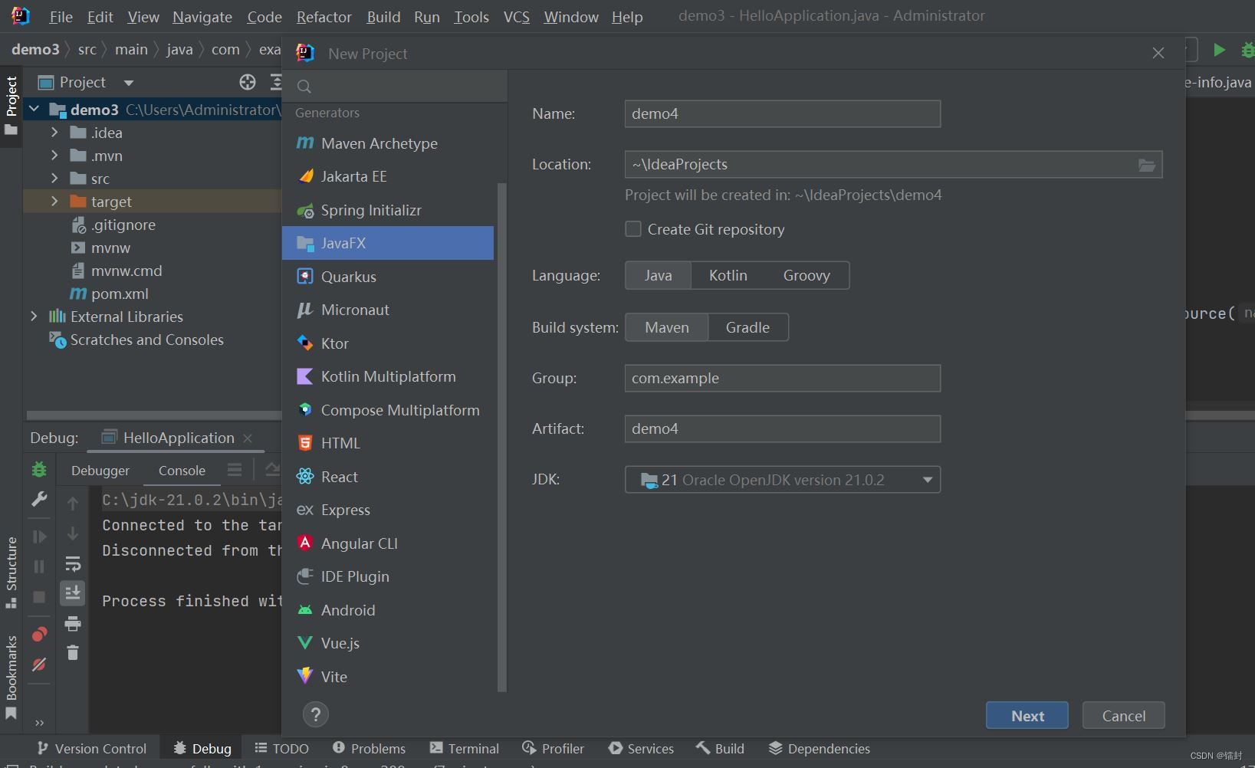Open the VCS menu
The width and height of the screenshot is (1255, 768).
tap(517, 17)
